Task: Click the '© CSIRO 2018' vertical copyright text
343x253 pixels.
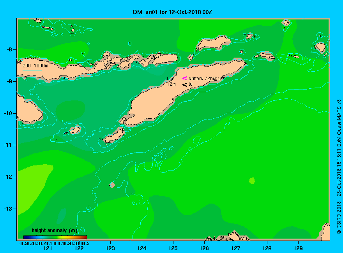Action: (x=339, y=218)
